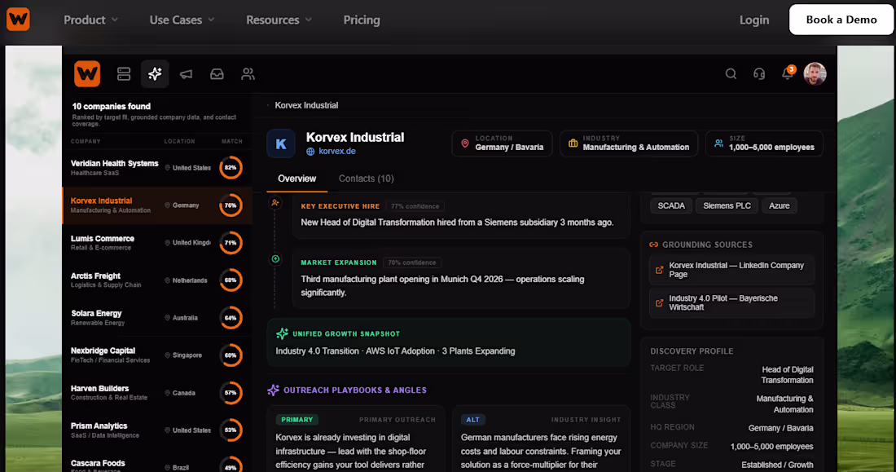Go to the Pricing page

click(x=362, y=20)
